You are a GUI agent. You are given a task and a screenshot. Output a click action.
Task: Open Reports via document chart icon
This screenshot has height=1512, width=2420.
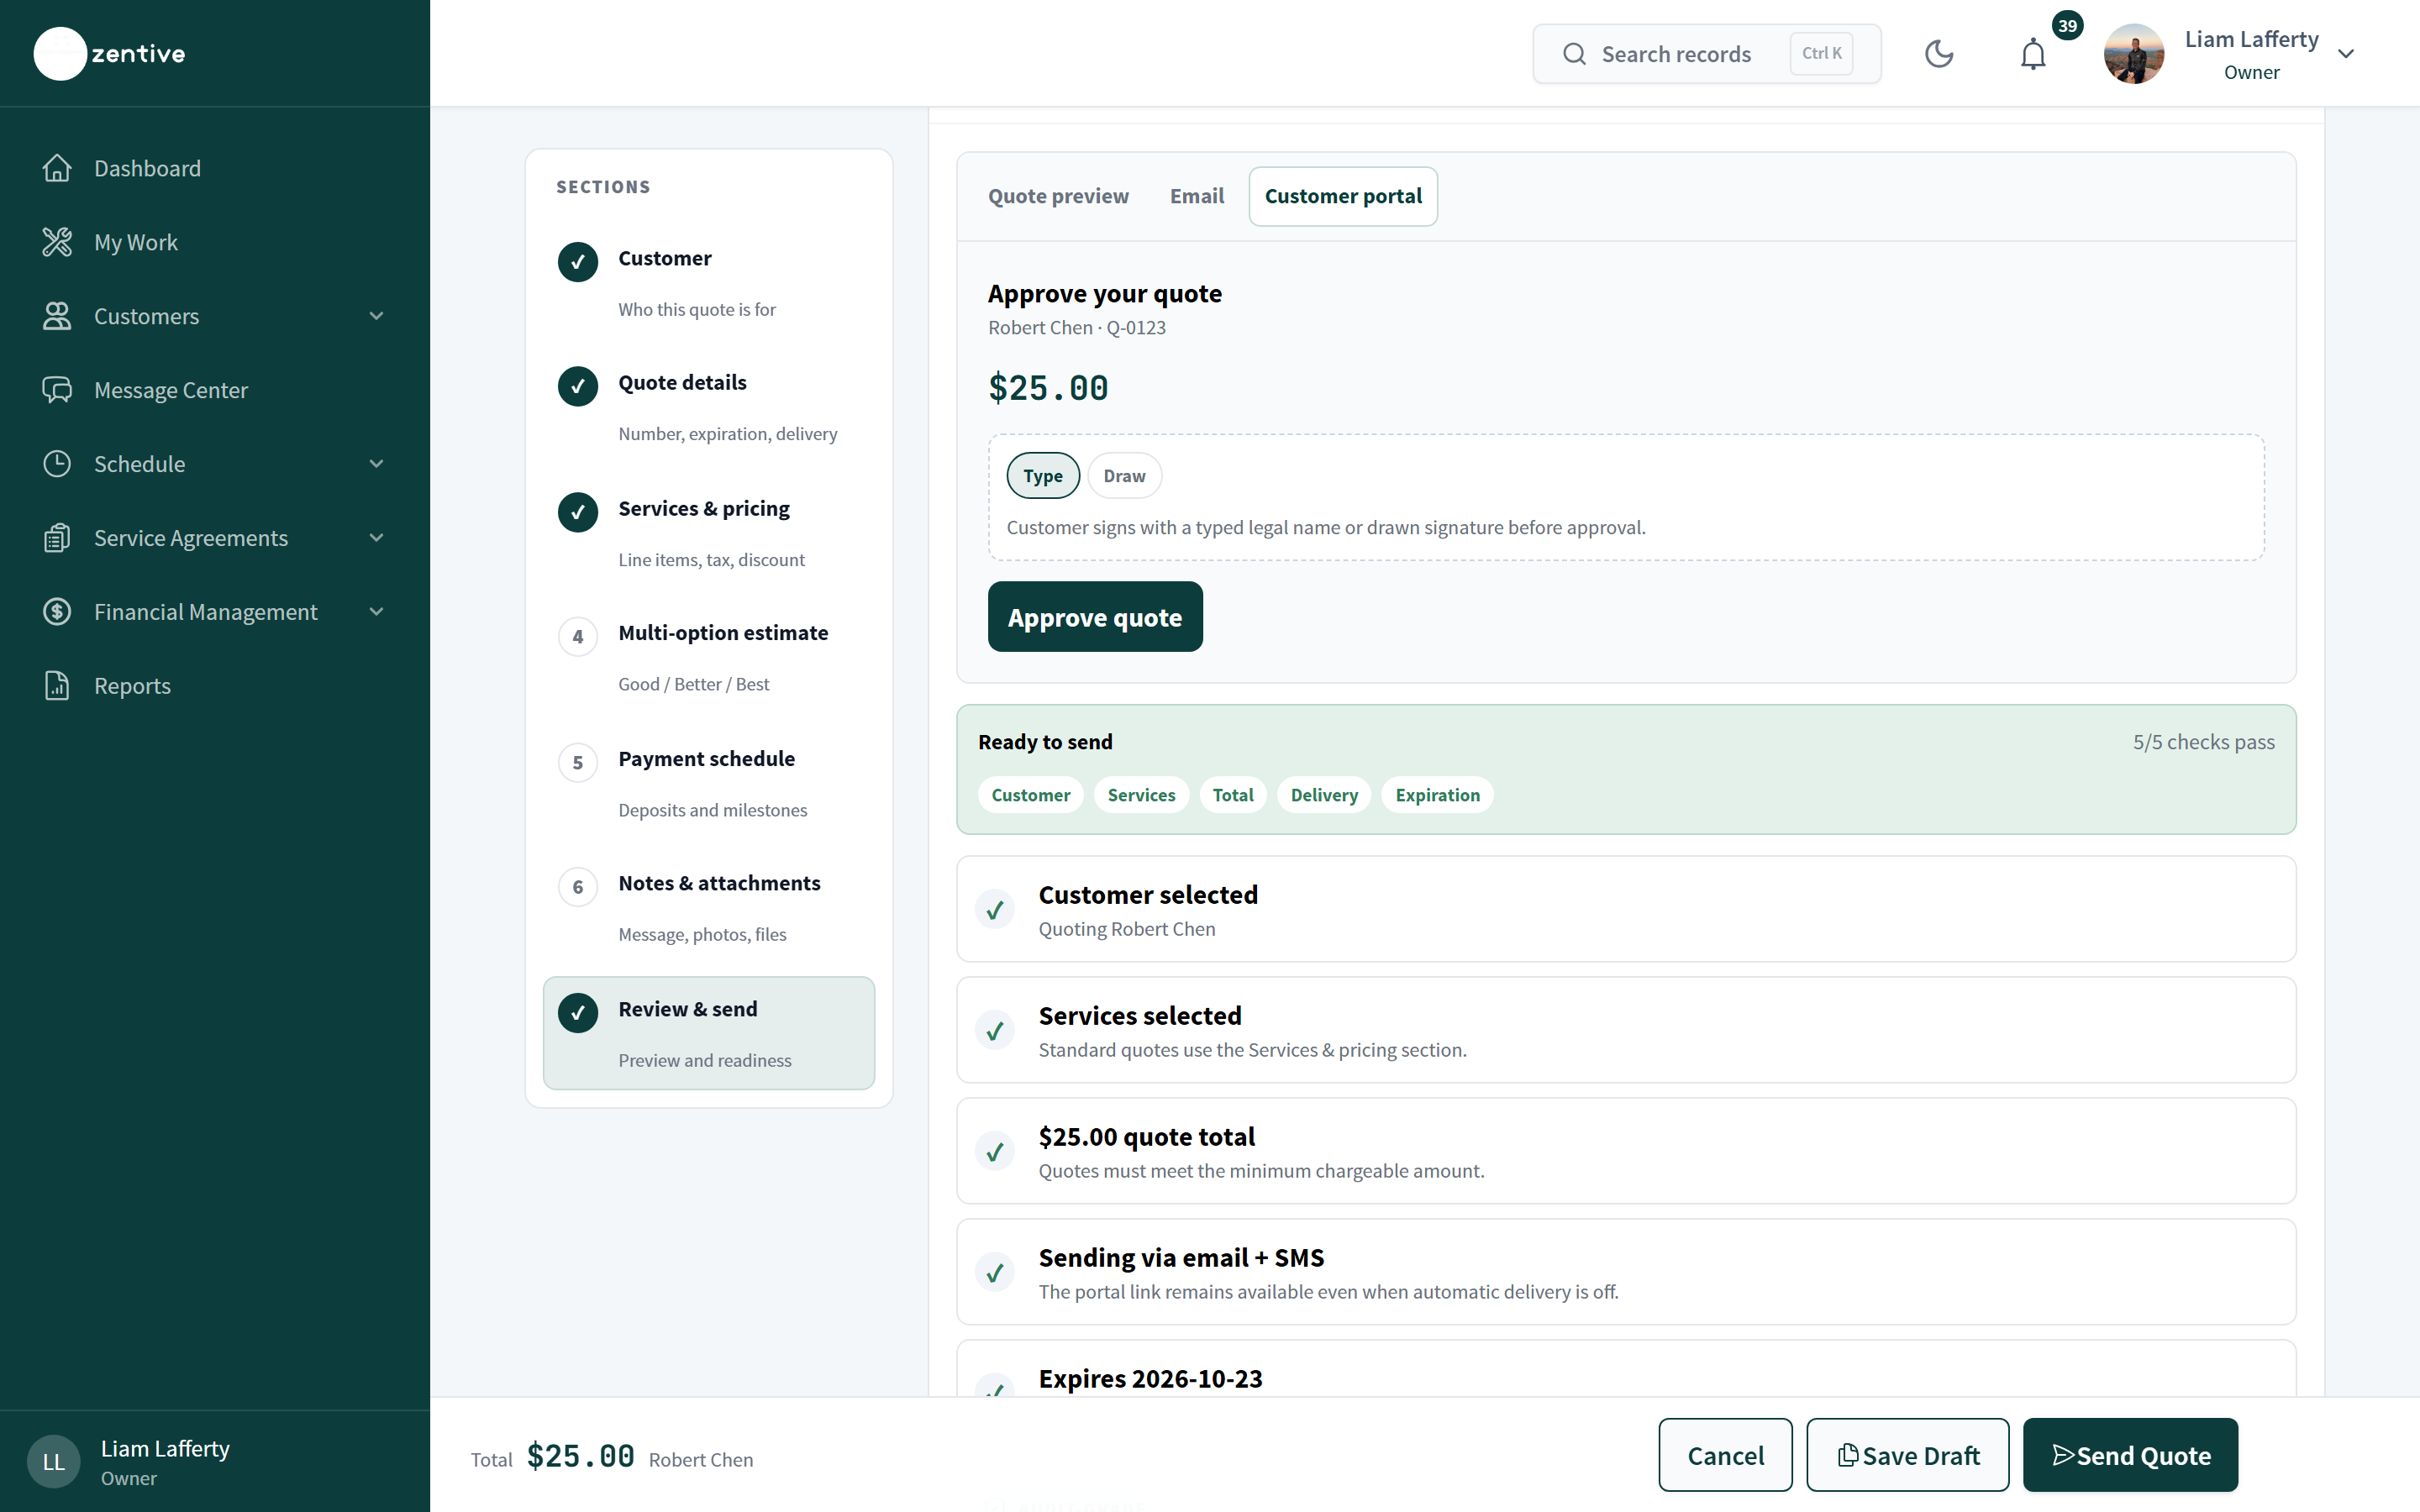[57, 686]
